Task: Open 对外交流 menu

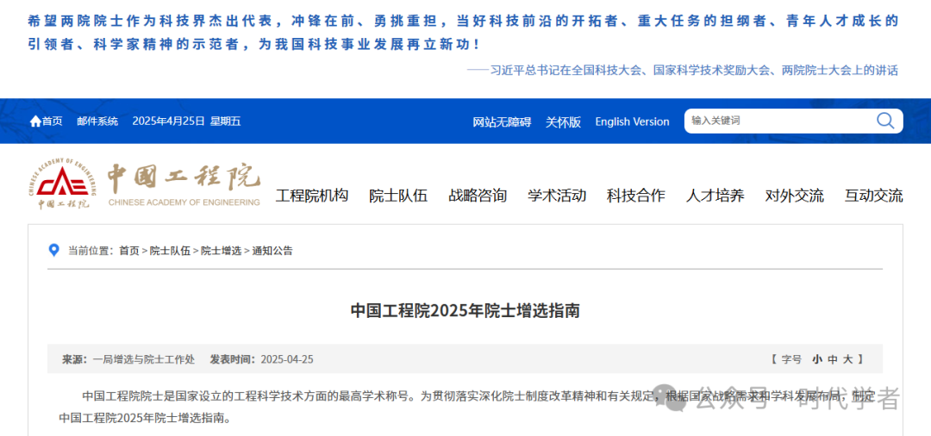Action: click(795, 195)
